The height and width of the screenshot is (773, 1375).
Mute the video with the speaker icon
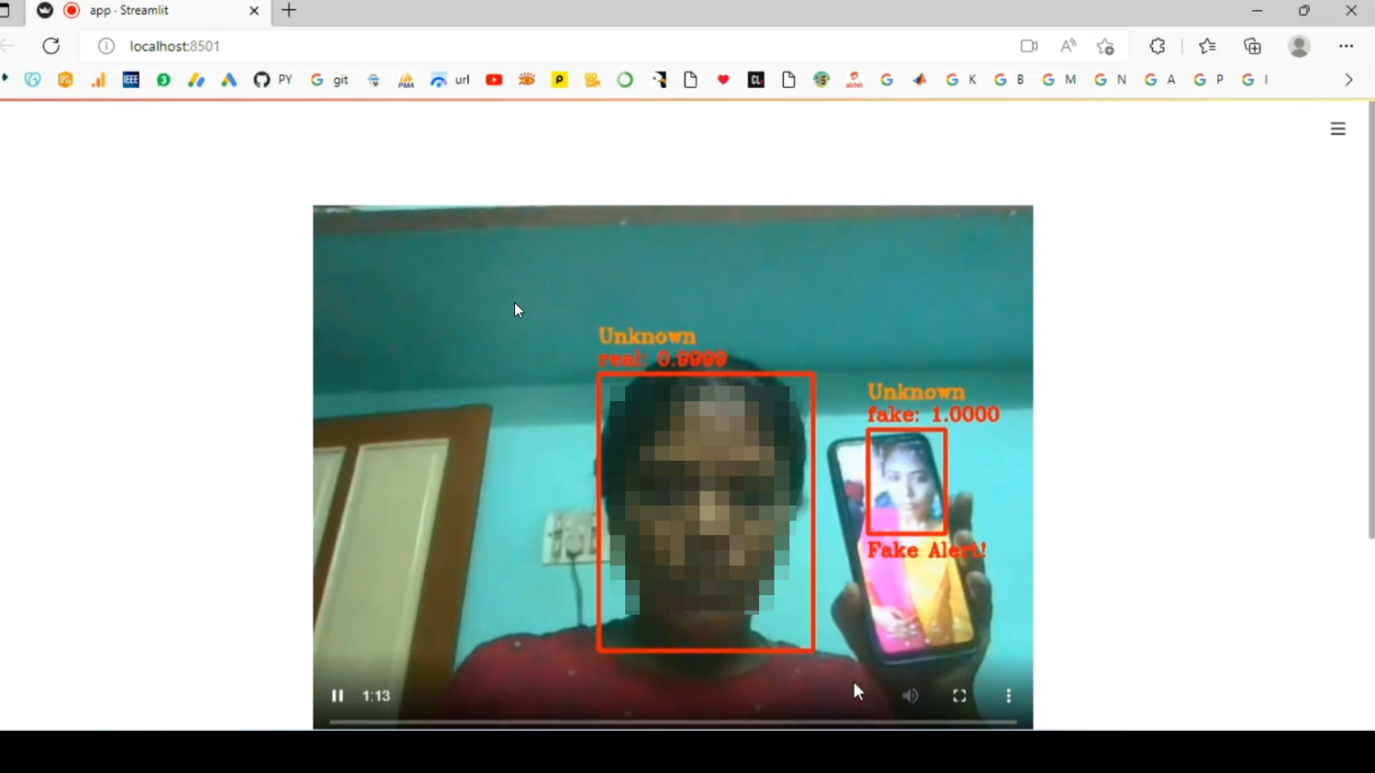coord(910,696)
